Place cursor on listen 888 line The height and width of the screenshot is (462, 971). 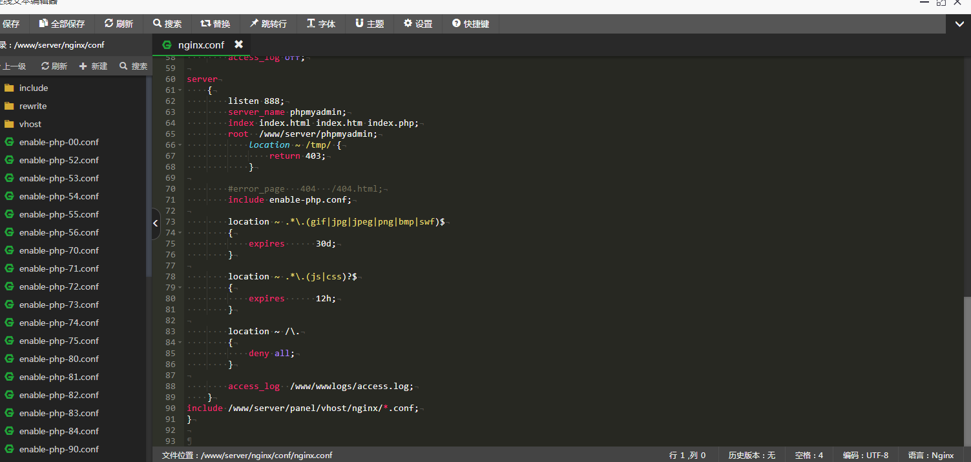click(x=256, y=101)
